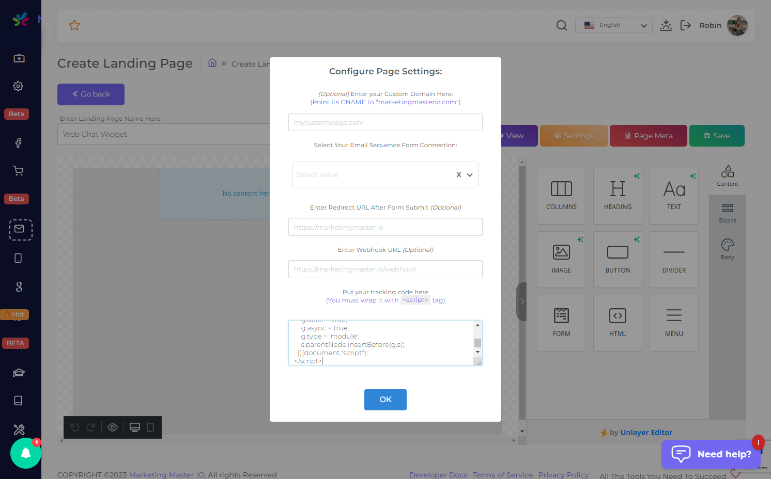This screenshot has height=479, width=771.
Task: Click the View button
Action: click(x=519, y=136)
